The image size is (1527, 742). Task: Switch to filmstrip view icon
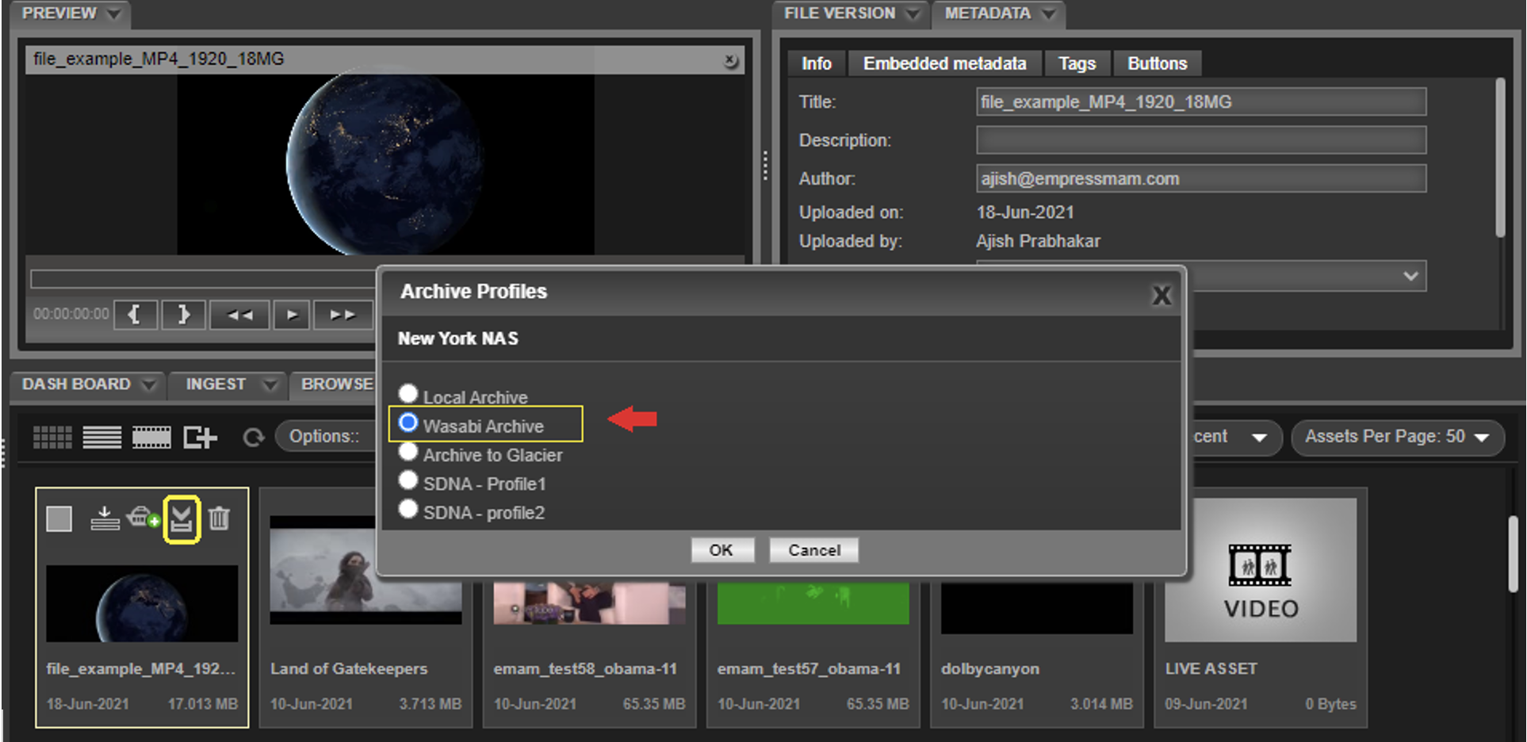(151, 437)
